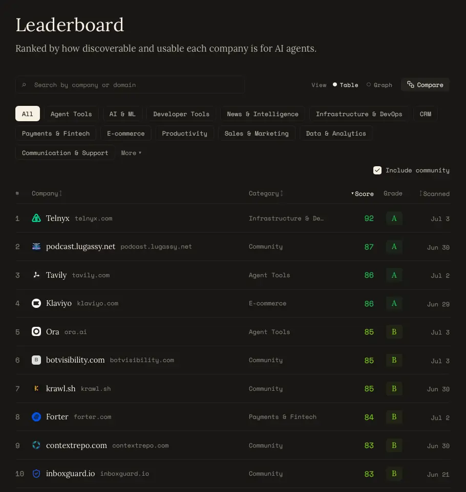
Task: Filter by E-commerce category chip
Action: [126, 133]
